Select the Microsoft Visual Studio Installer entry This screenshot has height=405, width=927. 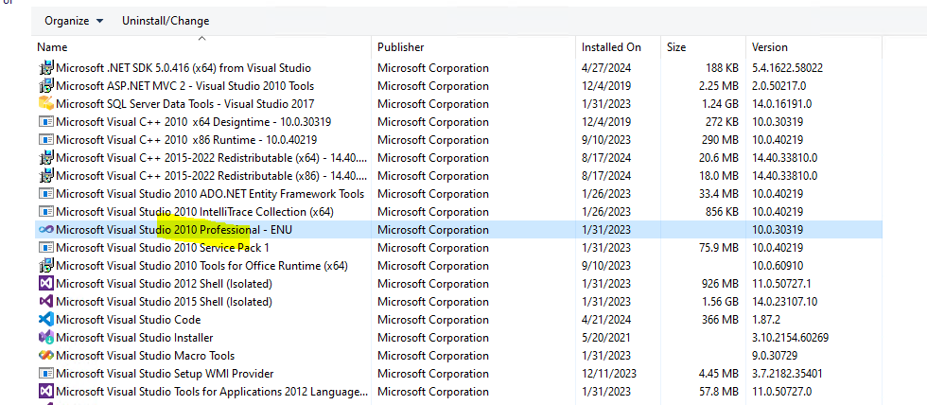point(134,338)
